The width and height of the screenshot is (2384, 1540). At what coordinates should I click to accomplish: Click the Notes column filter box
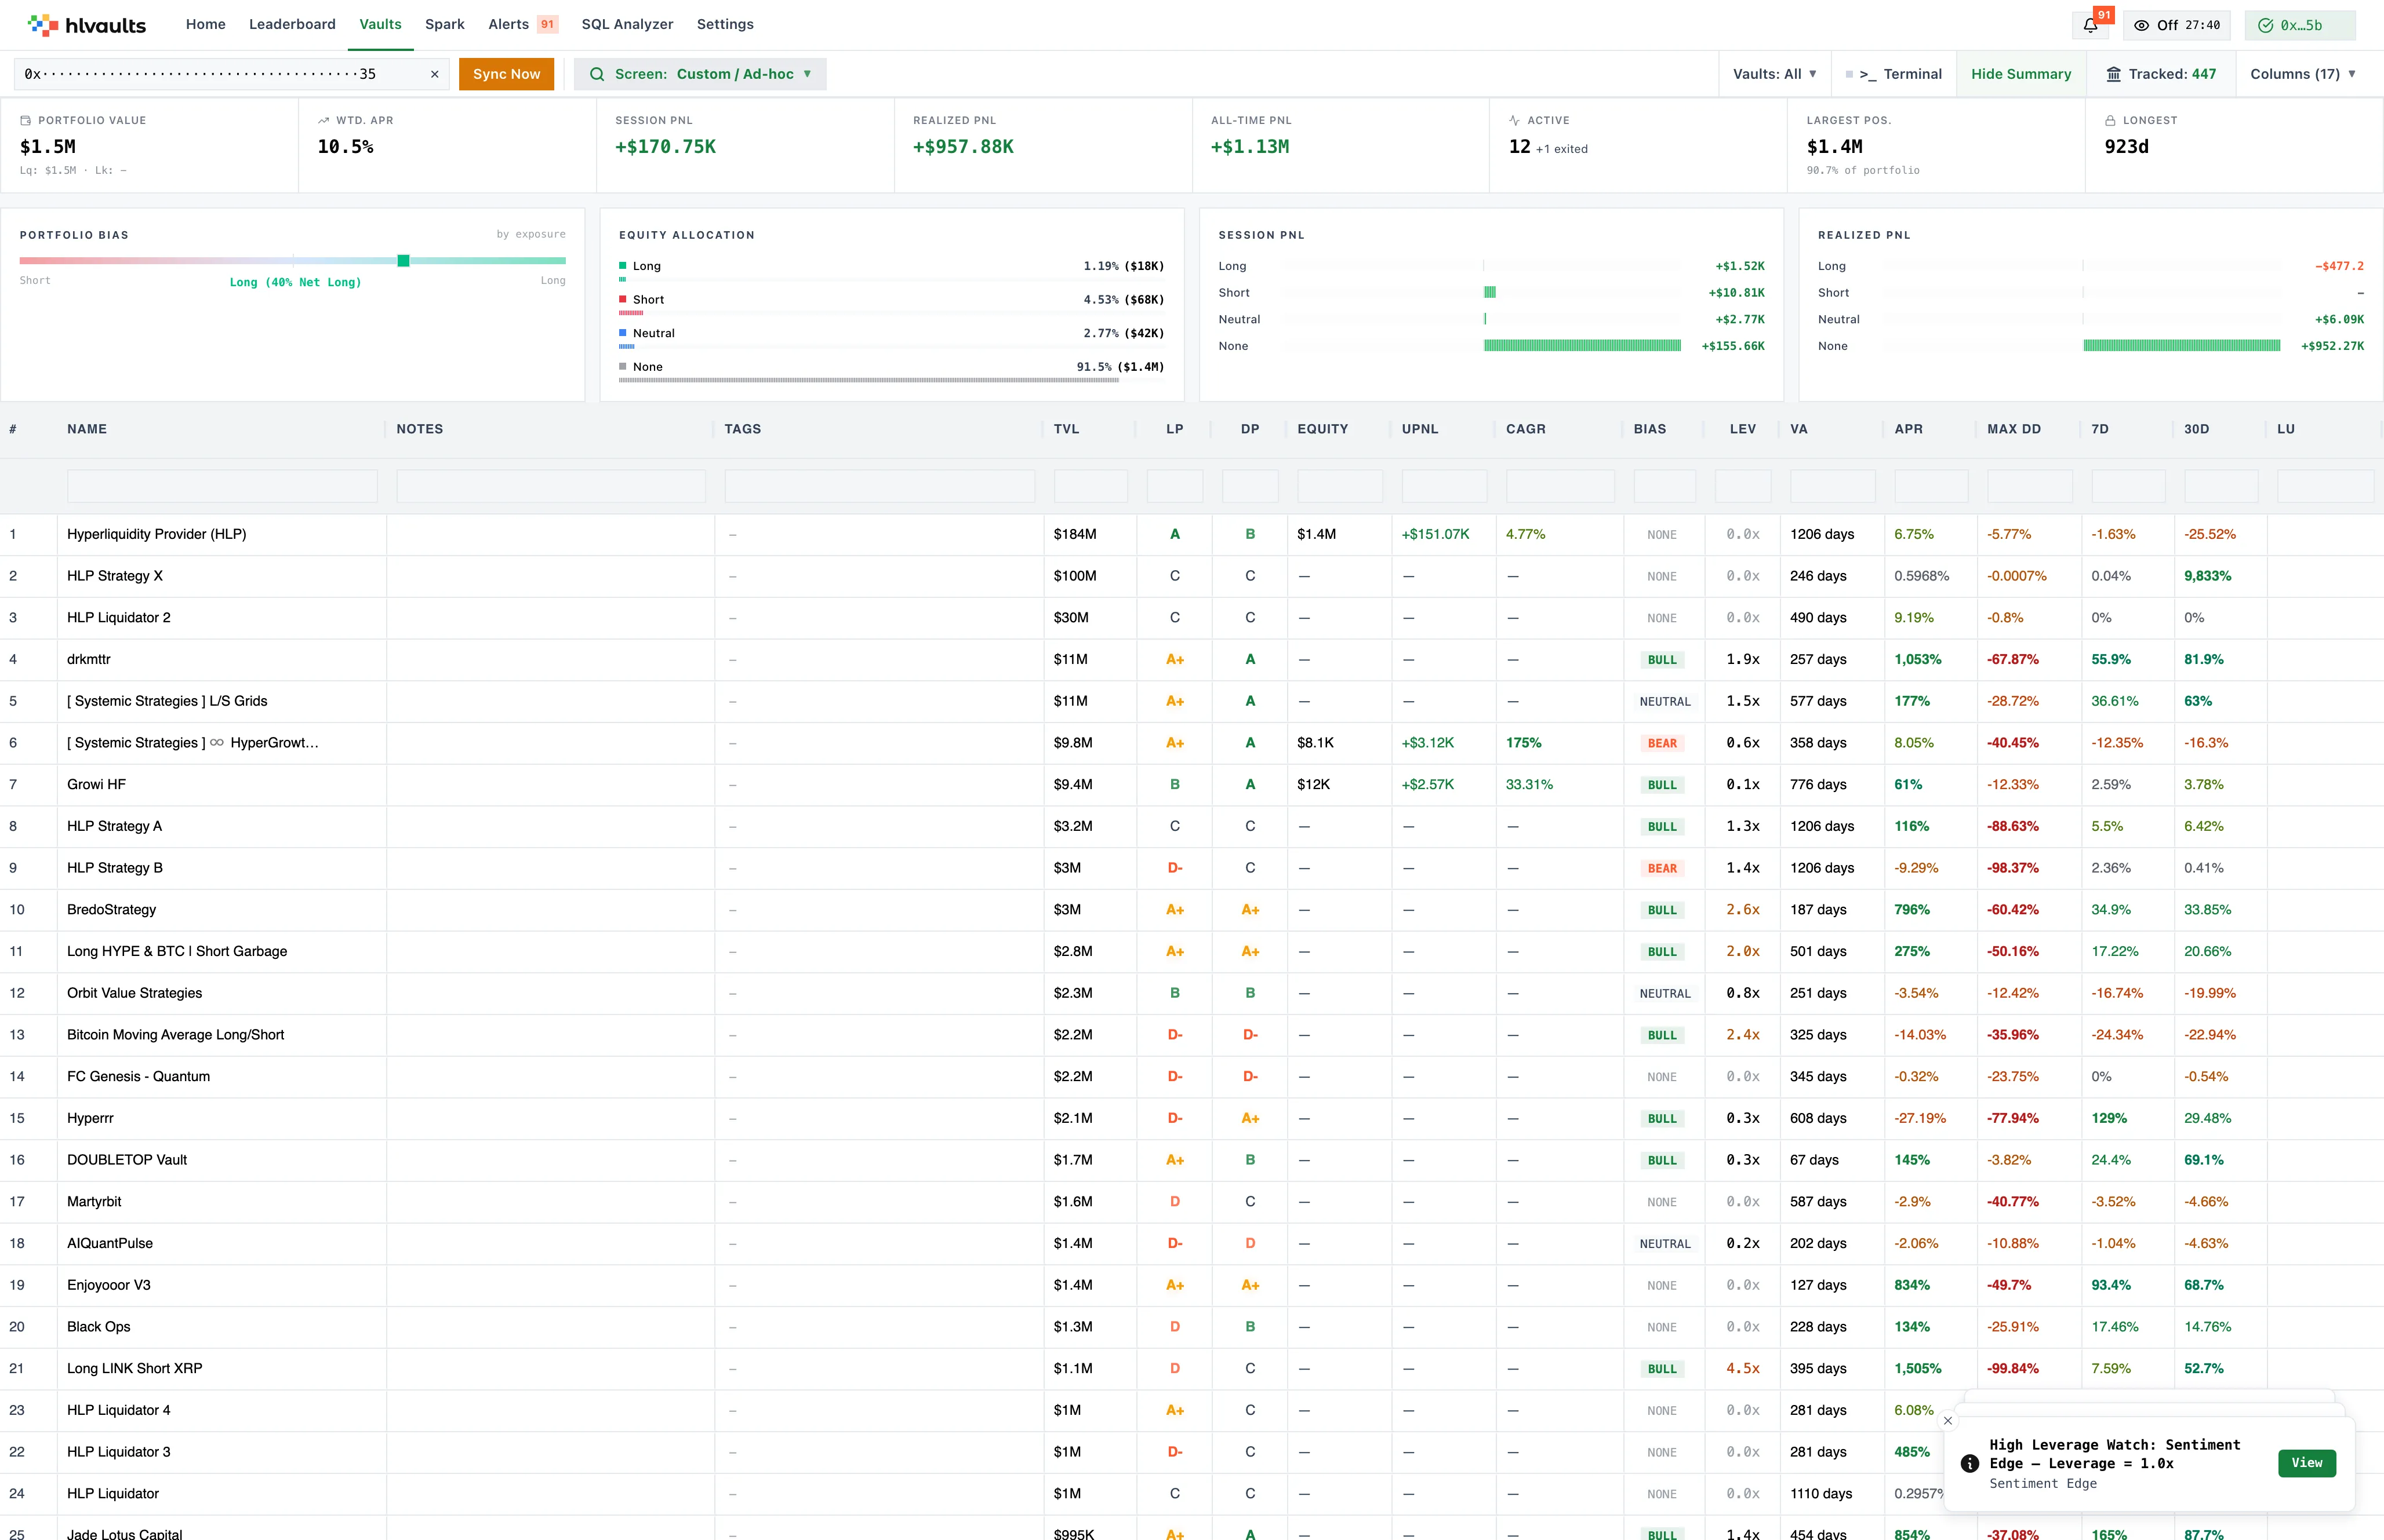[x=551, y=486]
